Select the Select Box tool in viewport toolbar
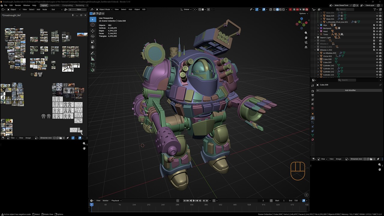The height and width of the screenshot is (216, 384). [x=92, y=19]
